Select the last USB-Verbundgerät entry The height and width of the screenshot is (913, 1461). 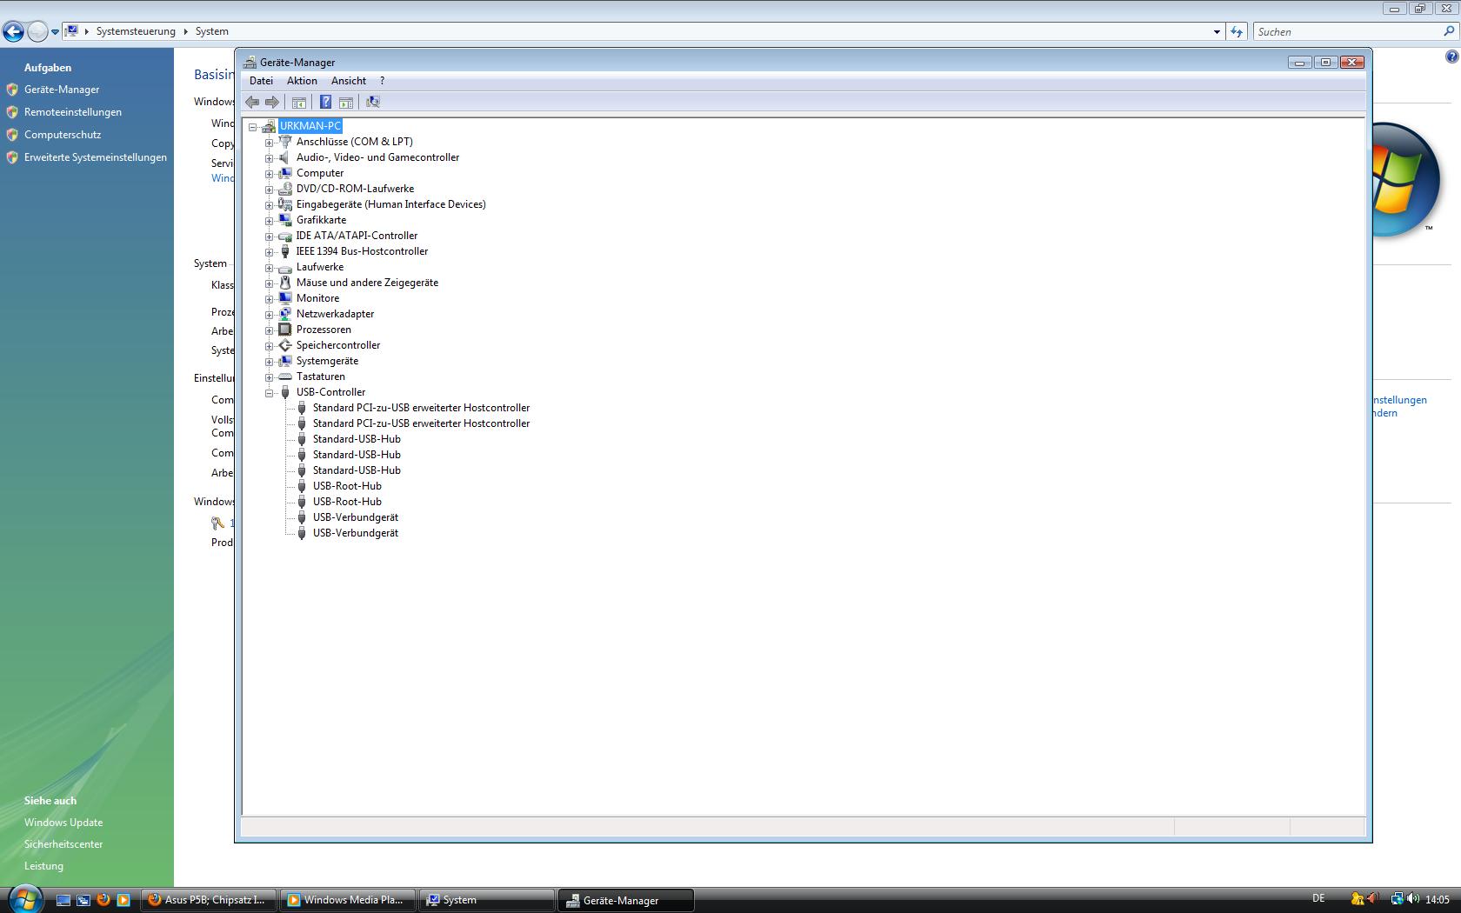tap(356, 533)
